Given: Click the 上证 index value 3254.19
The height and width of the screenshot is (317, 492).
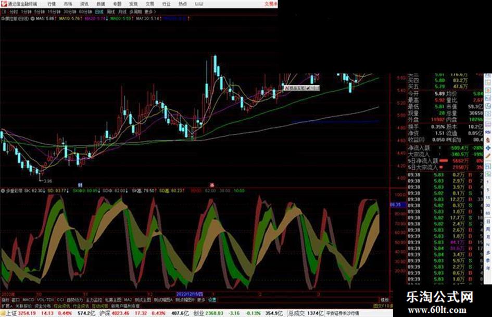Looking at the screenshot, I should click(27, 313).
